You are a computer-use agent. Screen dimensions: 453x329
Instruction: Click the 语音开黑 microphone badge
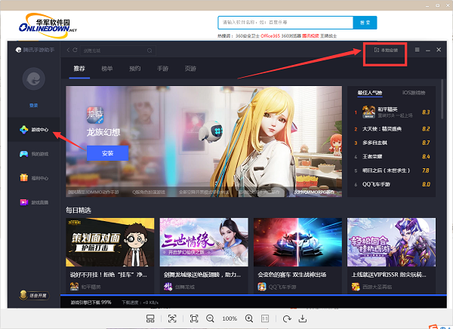[x=34, y=295]
